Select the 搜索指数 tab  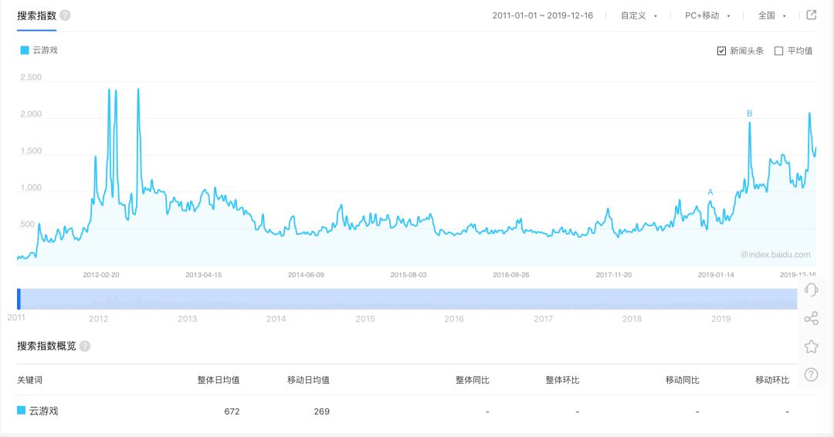pyautogui.click(x=37, y=15)
